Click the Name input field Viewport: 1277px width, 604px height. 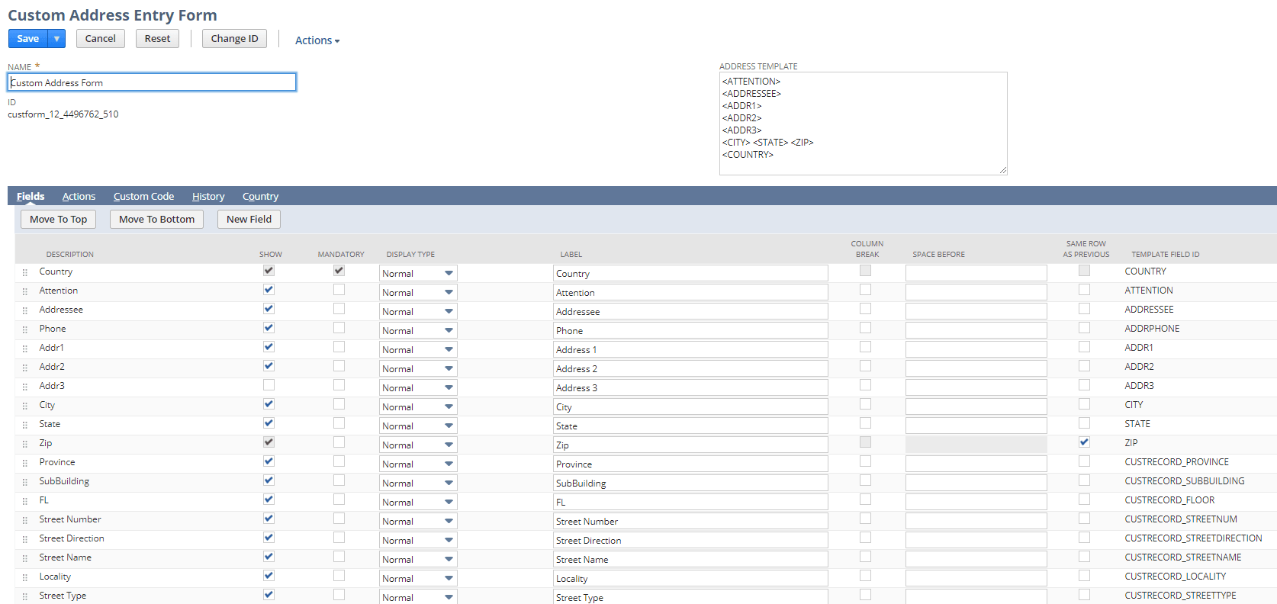(x=152, y=82)
